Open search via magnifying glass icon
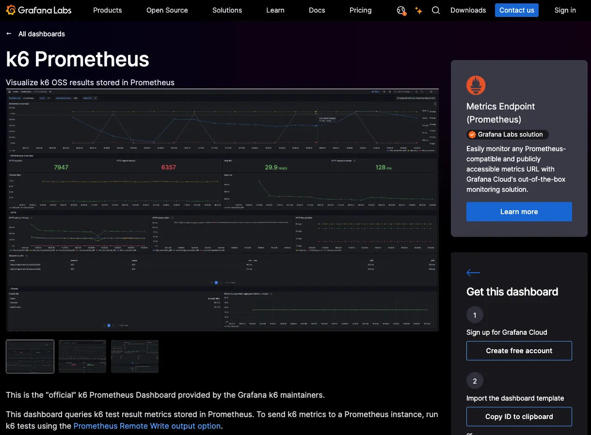Viewport: 591px width, 435px height. [x=436, y=10]
